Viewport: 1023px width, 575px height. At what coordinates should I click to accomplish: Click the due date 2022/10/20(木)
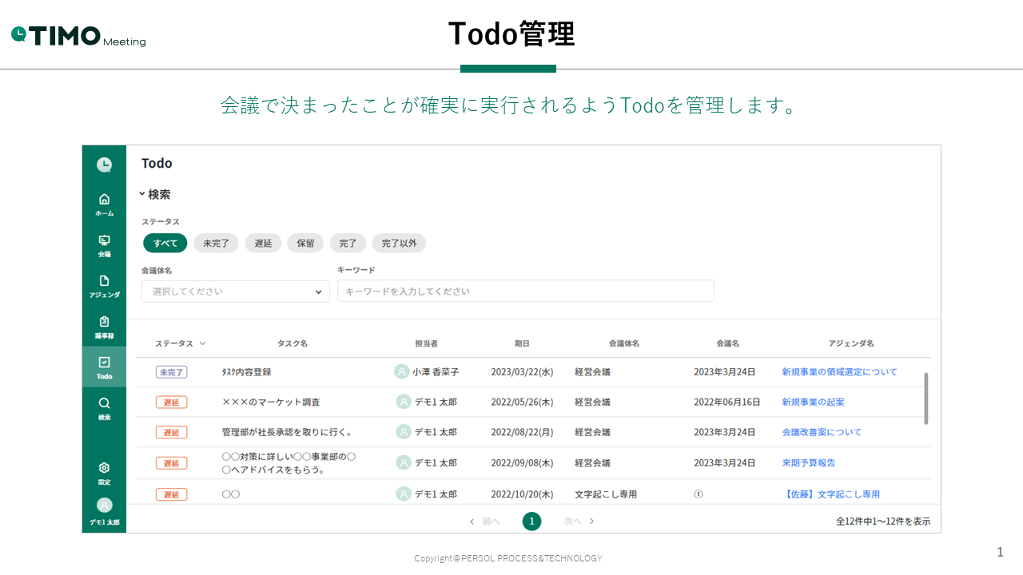pos(522,494)
